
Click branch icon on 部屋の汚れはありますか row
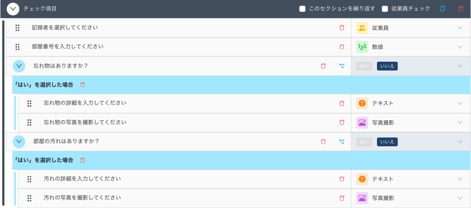(x=342, y=142)
